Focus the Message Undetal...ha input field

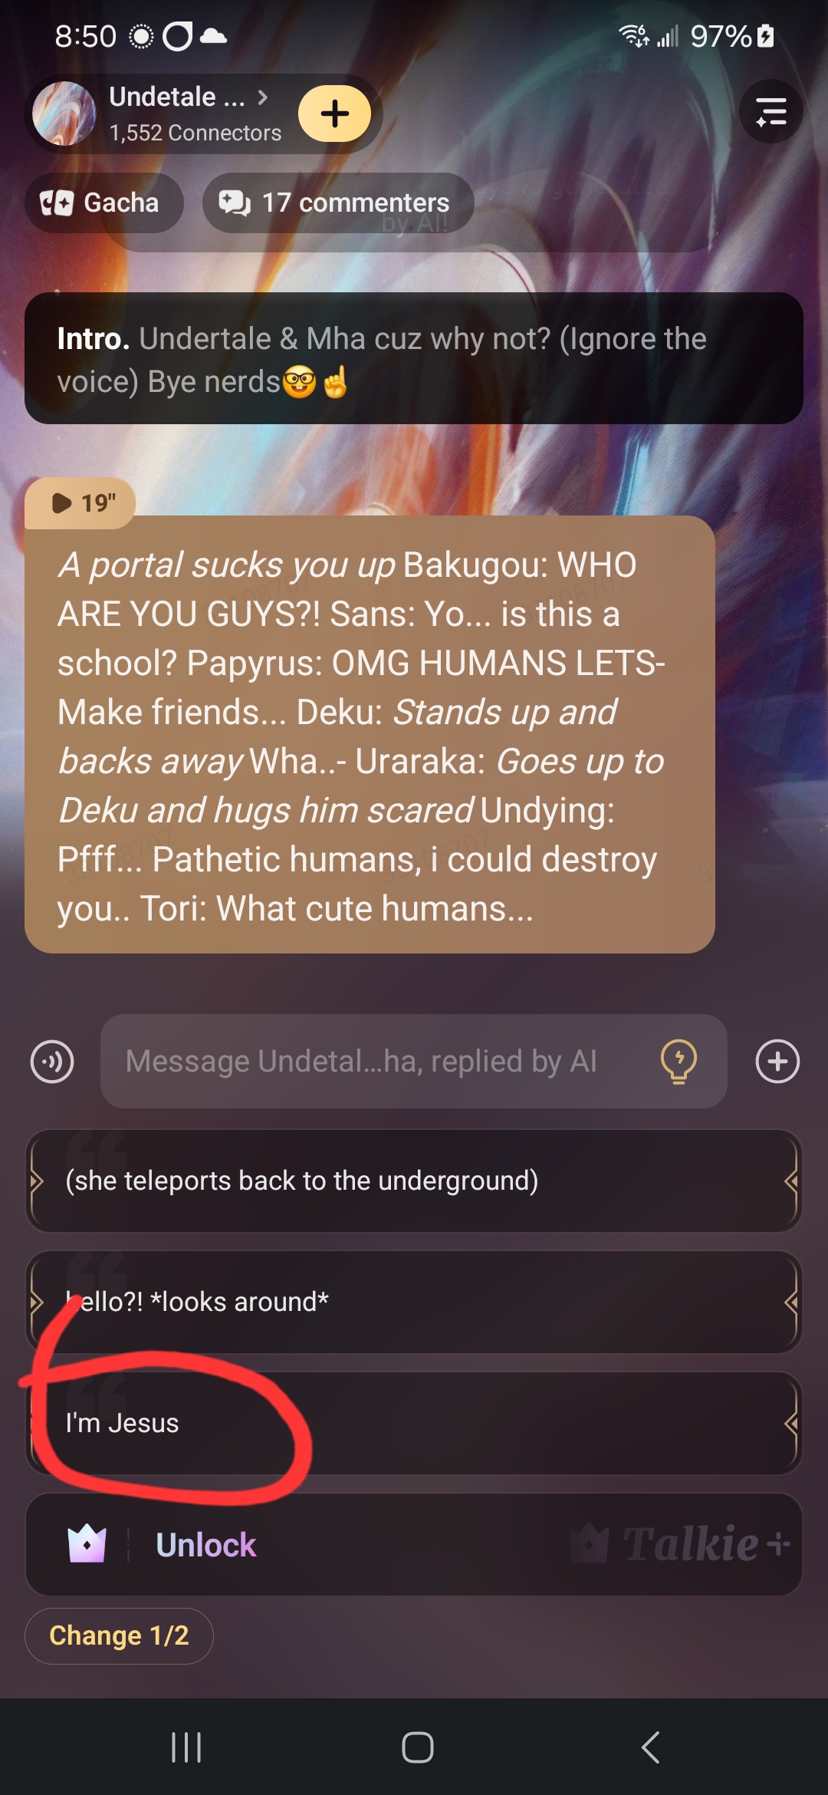[414, 1062]
